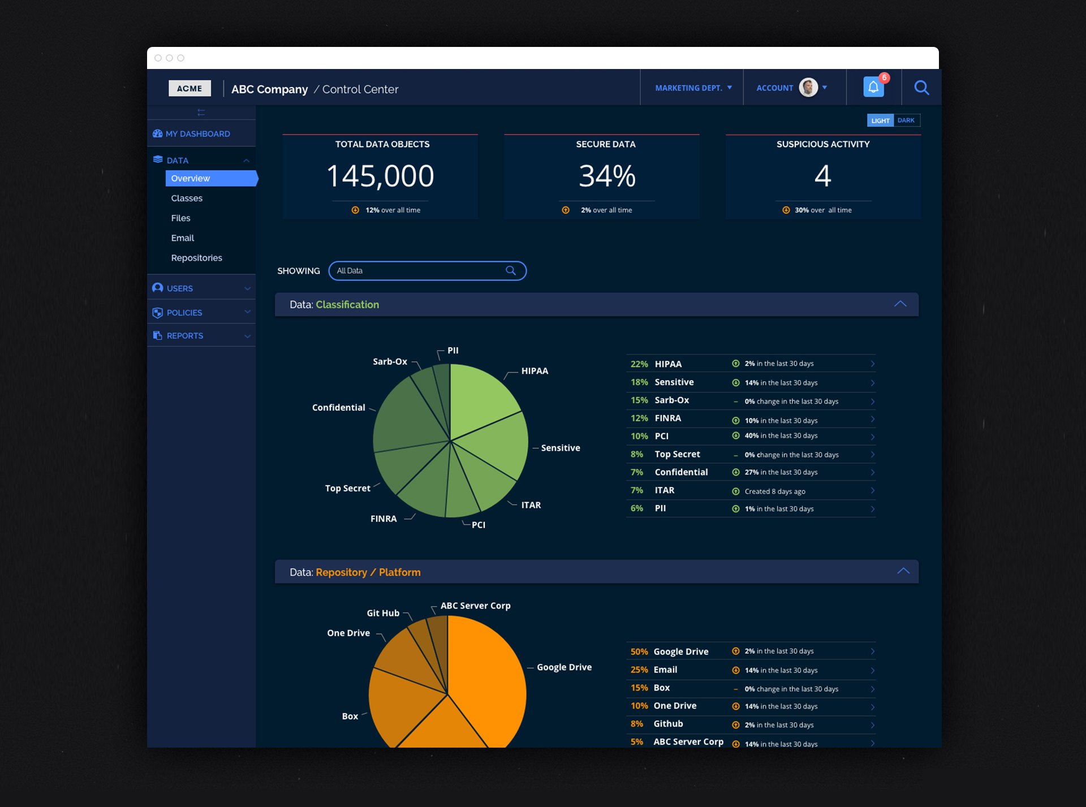Viewport: 1086px width, 807px height.
Task: Expand the Reports section chevron
Action: (x=247, y=336)
